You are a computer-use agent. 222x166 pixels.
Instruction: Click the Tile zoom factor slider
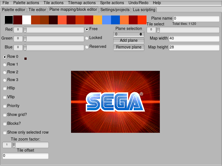point(30,145)
